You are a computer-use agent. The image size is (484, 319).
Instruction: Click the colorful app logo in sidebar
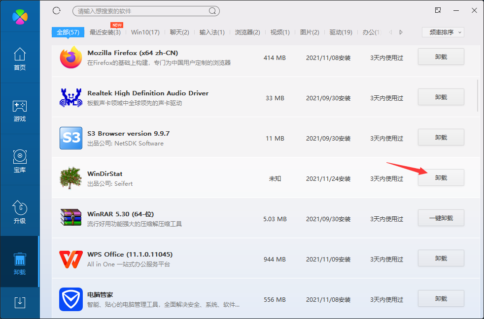point(20,17)
